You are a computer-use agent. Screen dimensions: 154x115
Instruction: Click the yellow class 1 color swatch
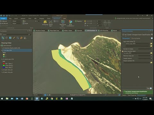tap(4, 55)
